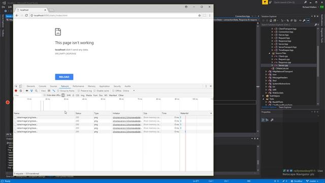
Task: Clear the network log
Action: (21, 91)
